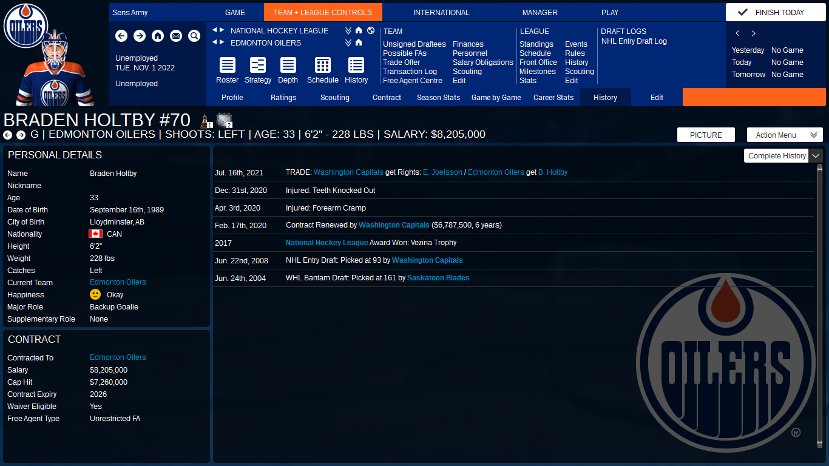Switch to the Profile tab
829x466 pixels.
tap(232, 97)
